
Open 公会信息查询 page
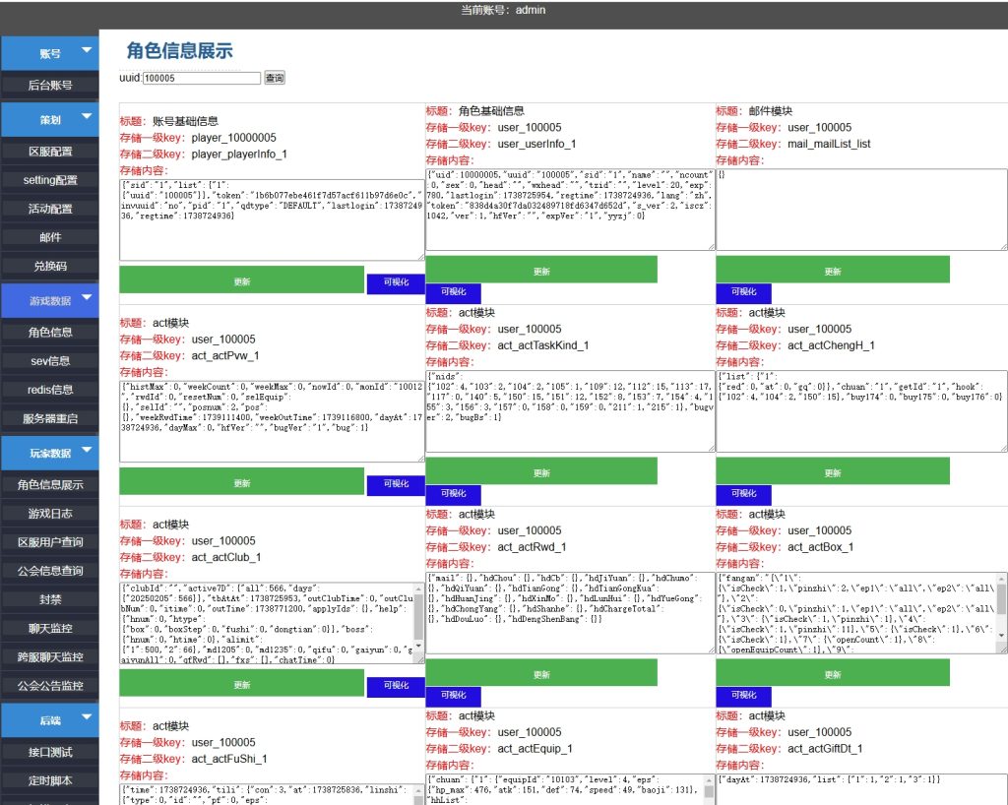coord(49,571)
